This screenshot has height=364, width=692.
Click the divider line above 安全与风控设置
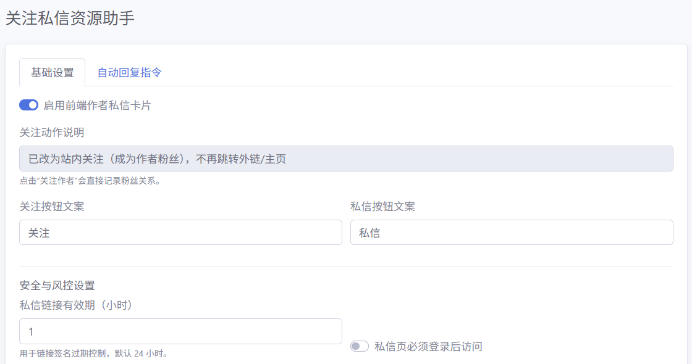coord(346,267)
